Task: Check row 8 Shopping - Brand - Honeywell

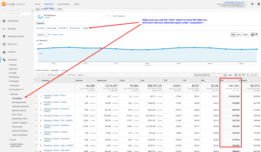Action: point(36,140)
